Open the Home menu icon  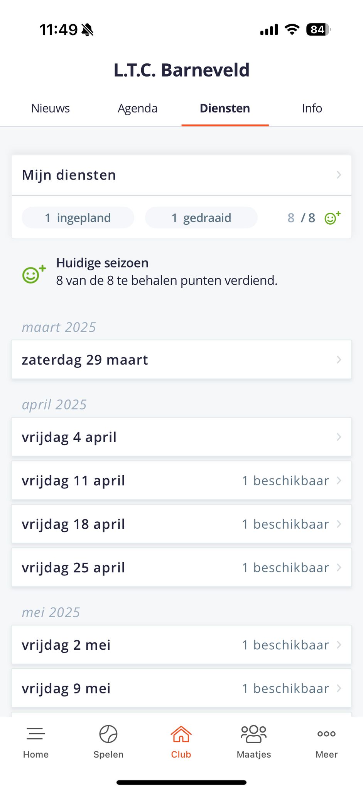click(35, 734)
